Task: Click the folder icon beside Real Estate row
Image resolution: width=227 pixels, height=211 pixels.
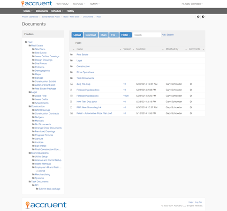Action: click(x=71, y=54)
